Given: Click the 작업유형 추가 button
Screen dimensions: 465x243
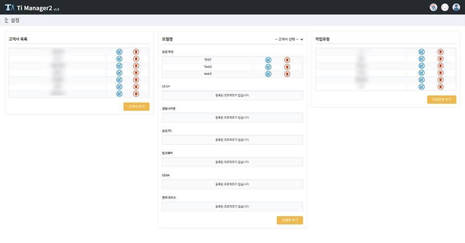Looking at the screenshot, I should pos(442,99).
